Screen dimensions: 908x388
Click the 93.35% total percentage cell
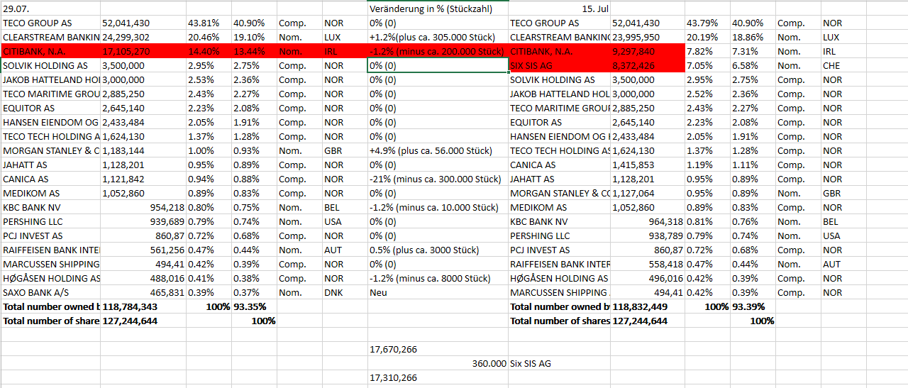pyautogui.click(x=253, y=306)
